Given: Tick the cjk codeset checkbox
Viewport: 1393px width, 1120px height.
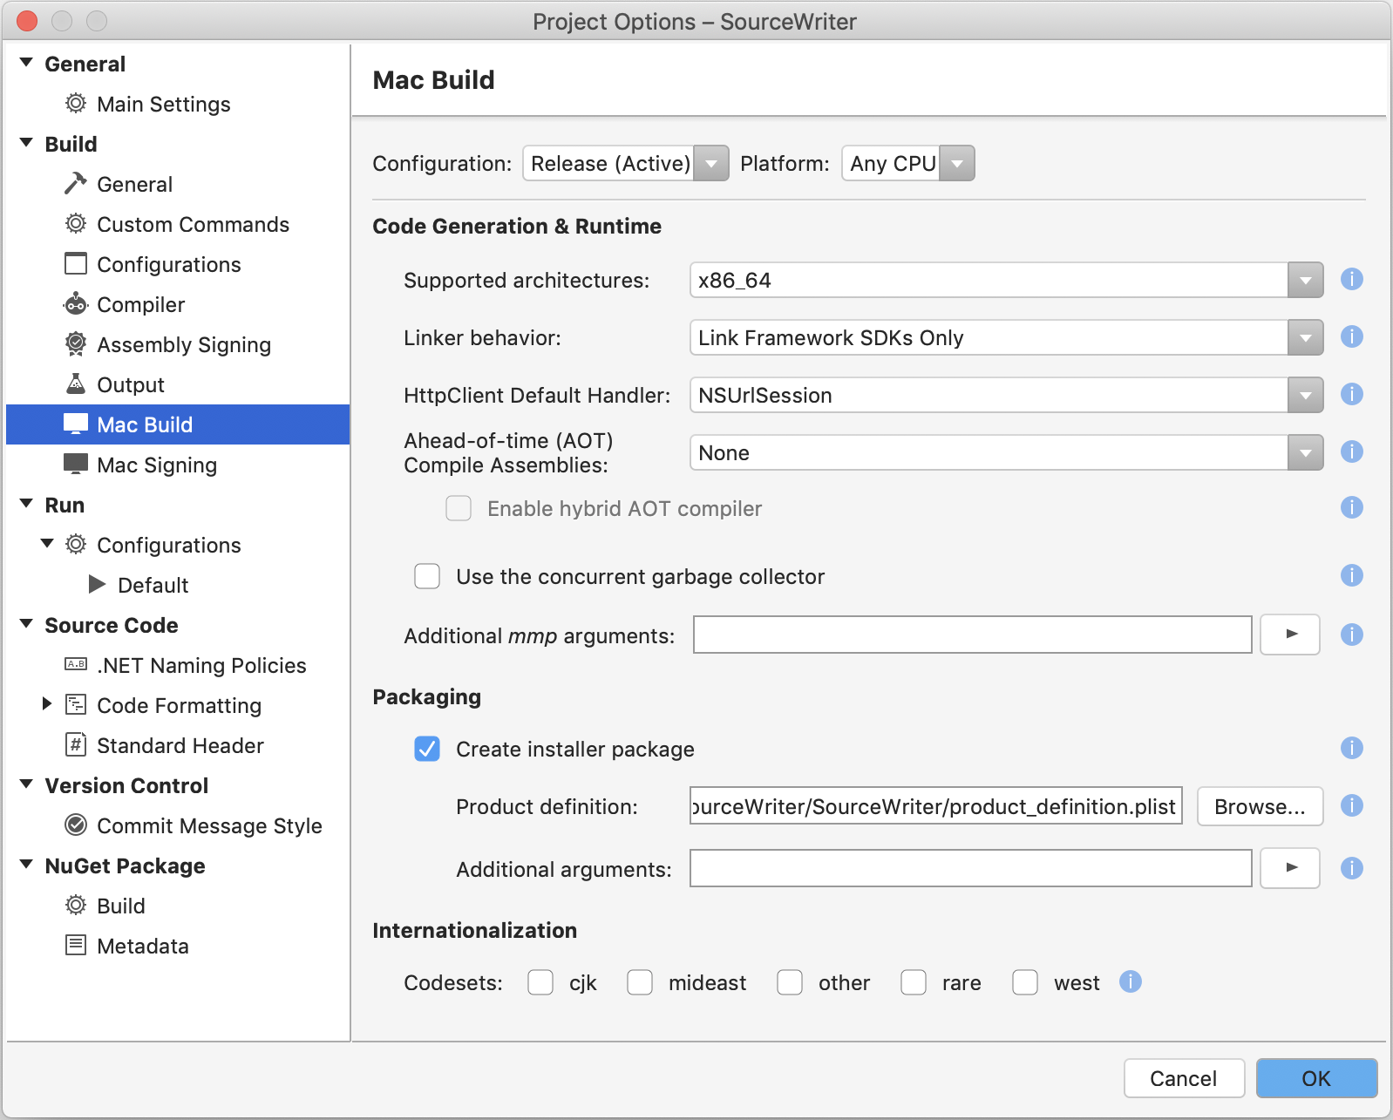Looking at the screenshot, I should (x=540, y=982).
